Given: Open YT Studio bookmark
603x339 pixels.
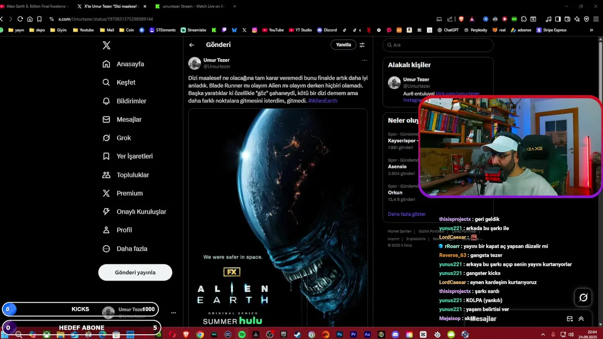Looking at the screenshot, I should (300, 30).
